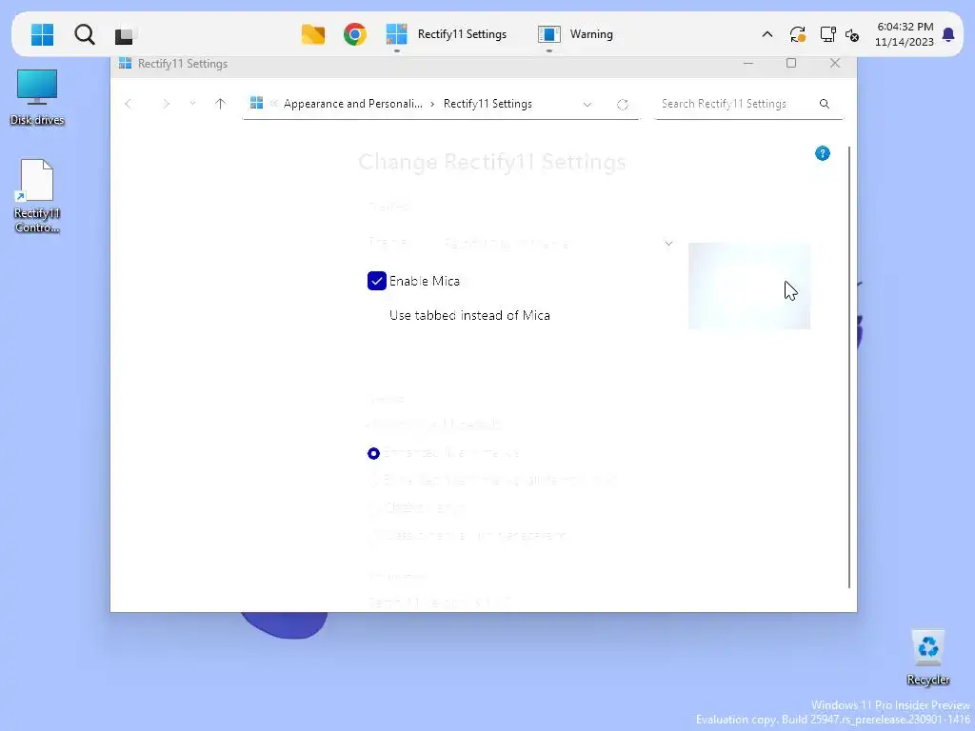Open the clock showing 6:04:32 PM

pos(905,34)
